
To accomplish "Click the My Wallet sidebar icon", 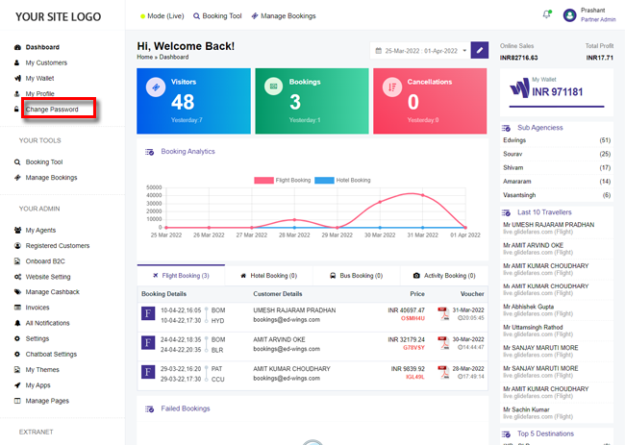I will 17,78.
